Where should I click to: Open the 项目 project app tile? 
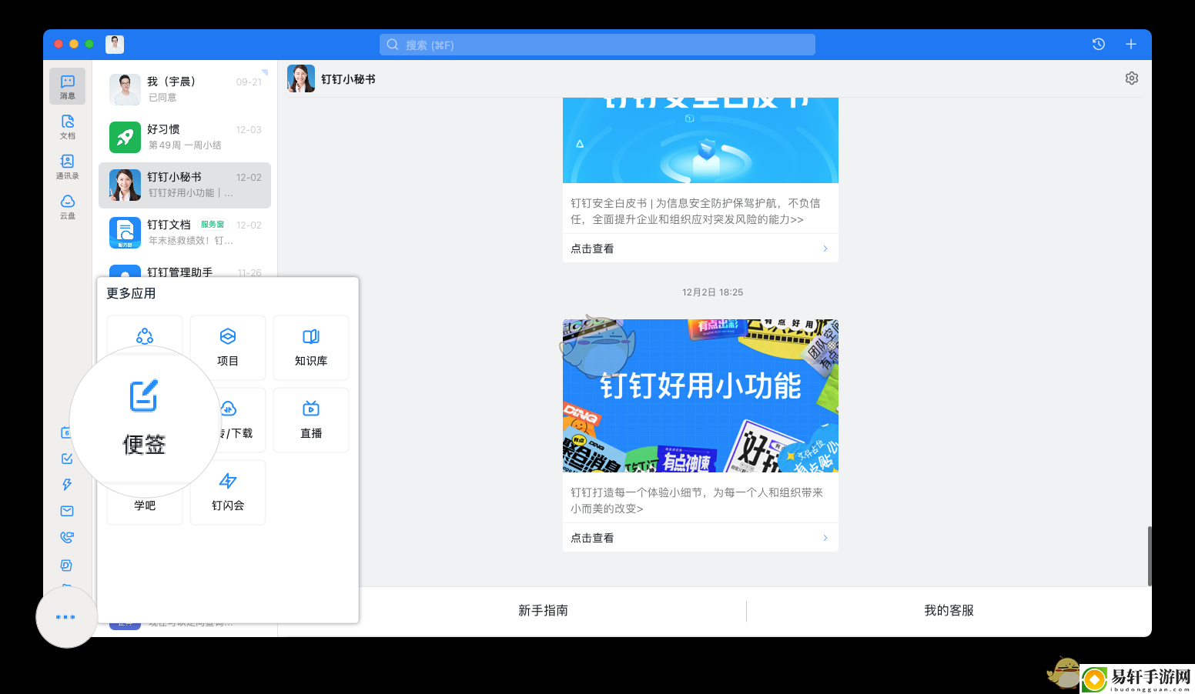(x=228, y=348)
